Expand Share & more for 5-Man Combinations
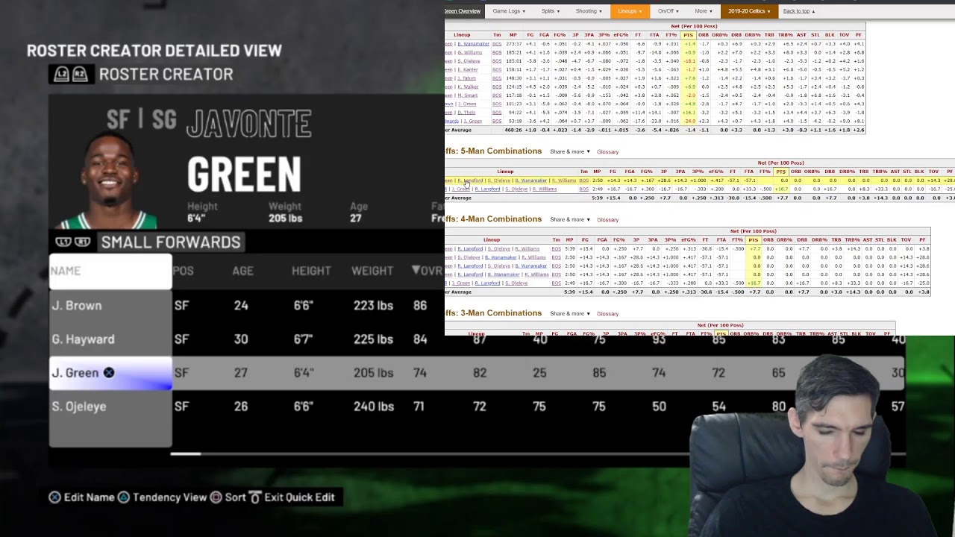 [570, 152]
